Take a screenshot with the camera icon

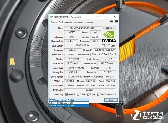111,22
